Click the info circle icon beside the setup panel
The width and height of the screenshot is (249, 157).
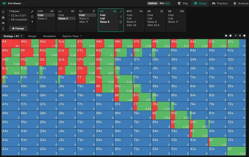32,16
